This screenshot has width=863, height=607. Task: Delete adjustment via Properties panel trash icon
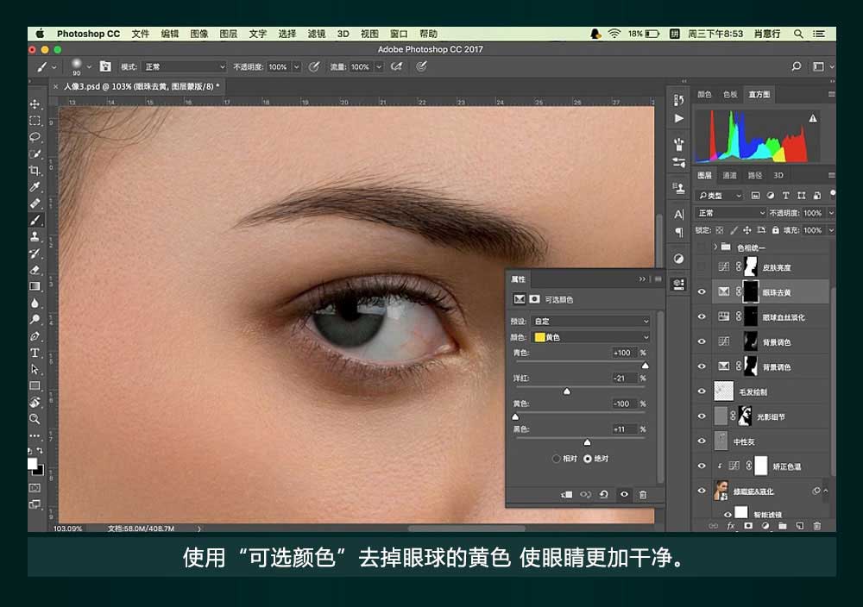tap(642, 495)
